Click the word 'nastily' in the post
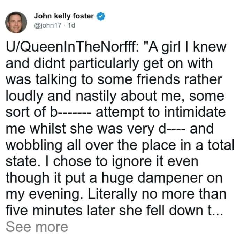The width and height of the screenshot is (244, 244). 96,97
